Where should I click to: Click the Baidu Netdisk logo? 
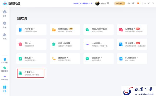11,3
